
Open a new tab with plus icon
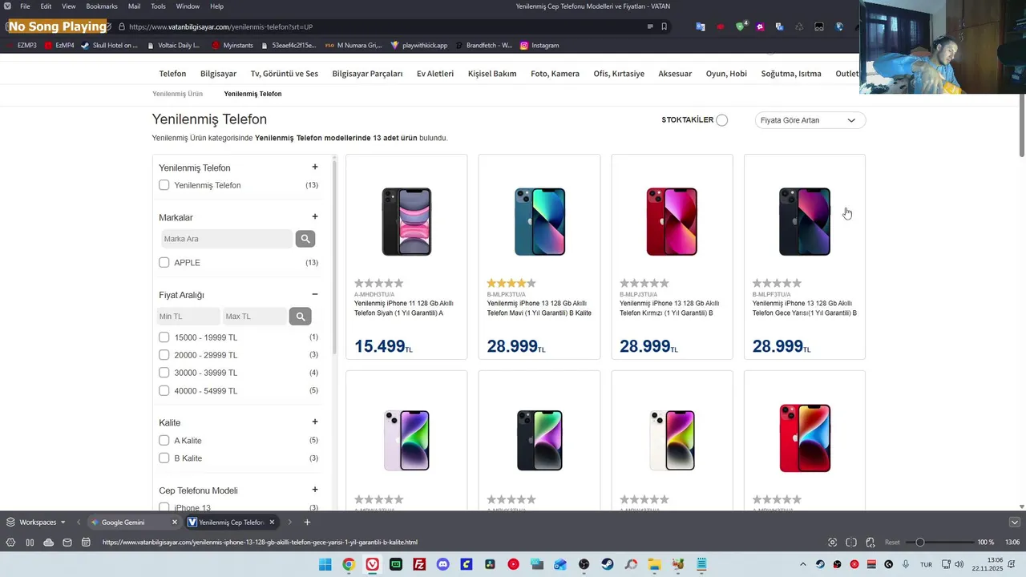[x=307, y=522]
